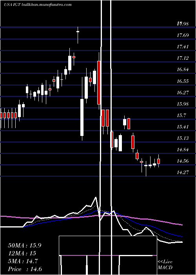Click the '5MA : 14.7' readout
Screen dimensions: 196x275
[23, 261]
